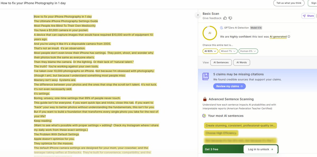Click 'Advanced Sentence Scanning' heading
This screenshot has width=317, height=157.
point(231,99)
